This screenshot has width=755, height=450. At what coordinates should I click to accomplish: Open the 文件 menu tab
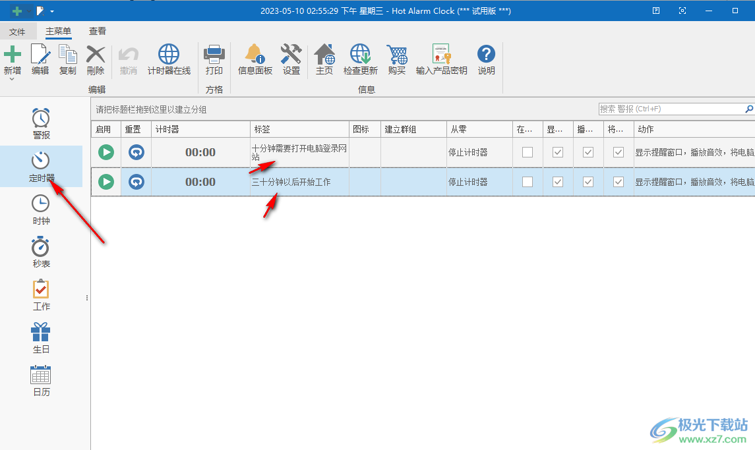coord(17,32)
